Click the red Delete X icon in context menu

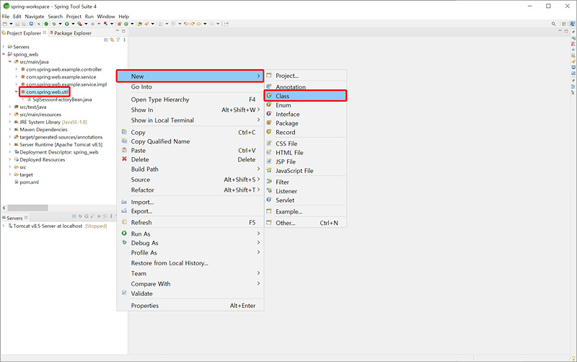click(124, 159)
